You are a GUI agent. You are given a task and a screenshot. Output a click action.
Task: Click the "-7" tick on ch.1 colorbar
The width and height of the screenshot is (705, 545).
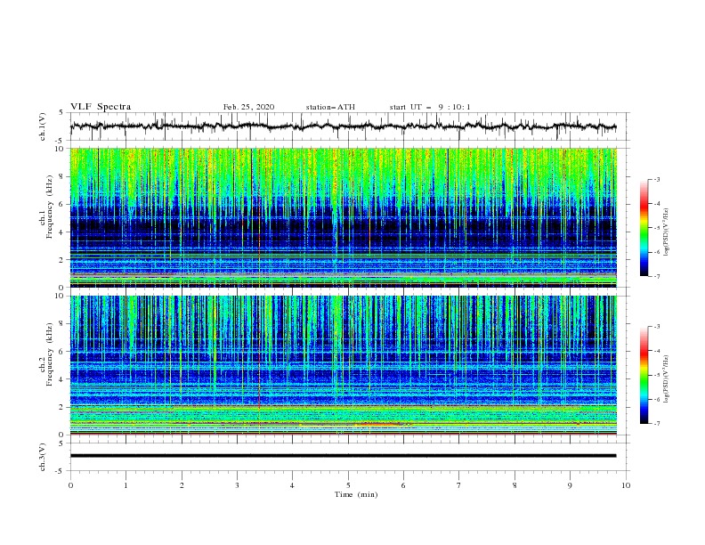coord(657,276)
